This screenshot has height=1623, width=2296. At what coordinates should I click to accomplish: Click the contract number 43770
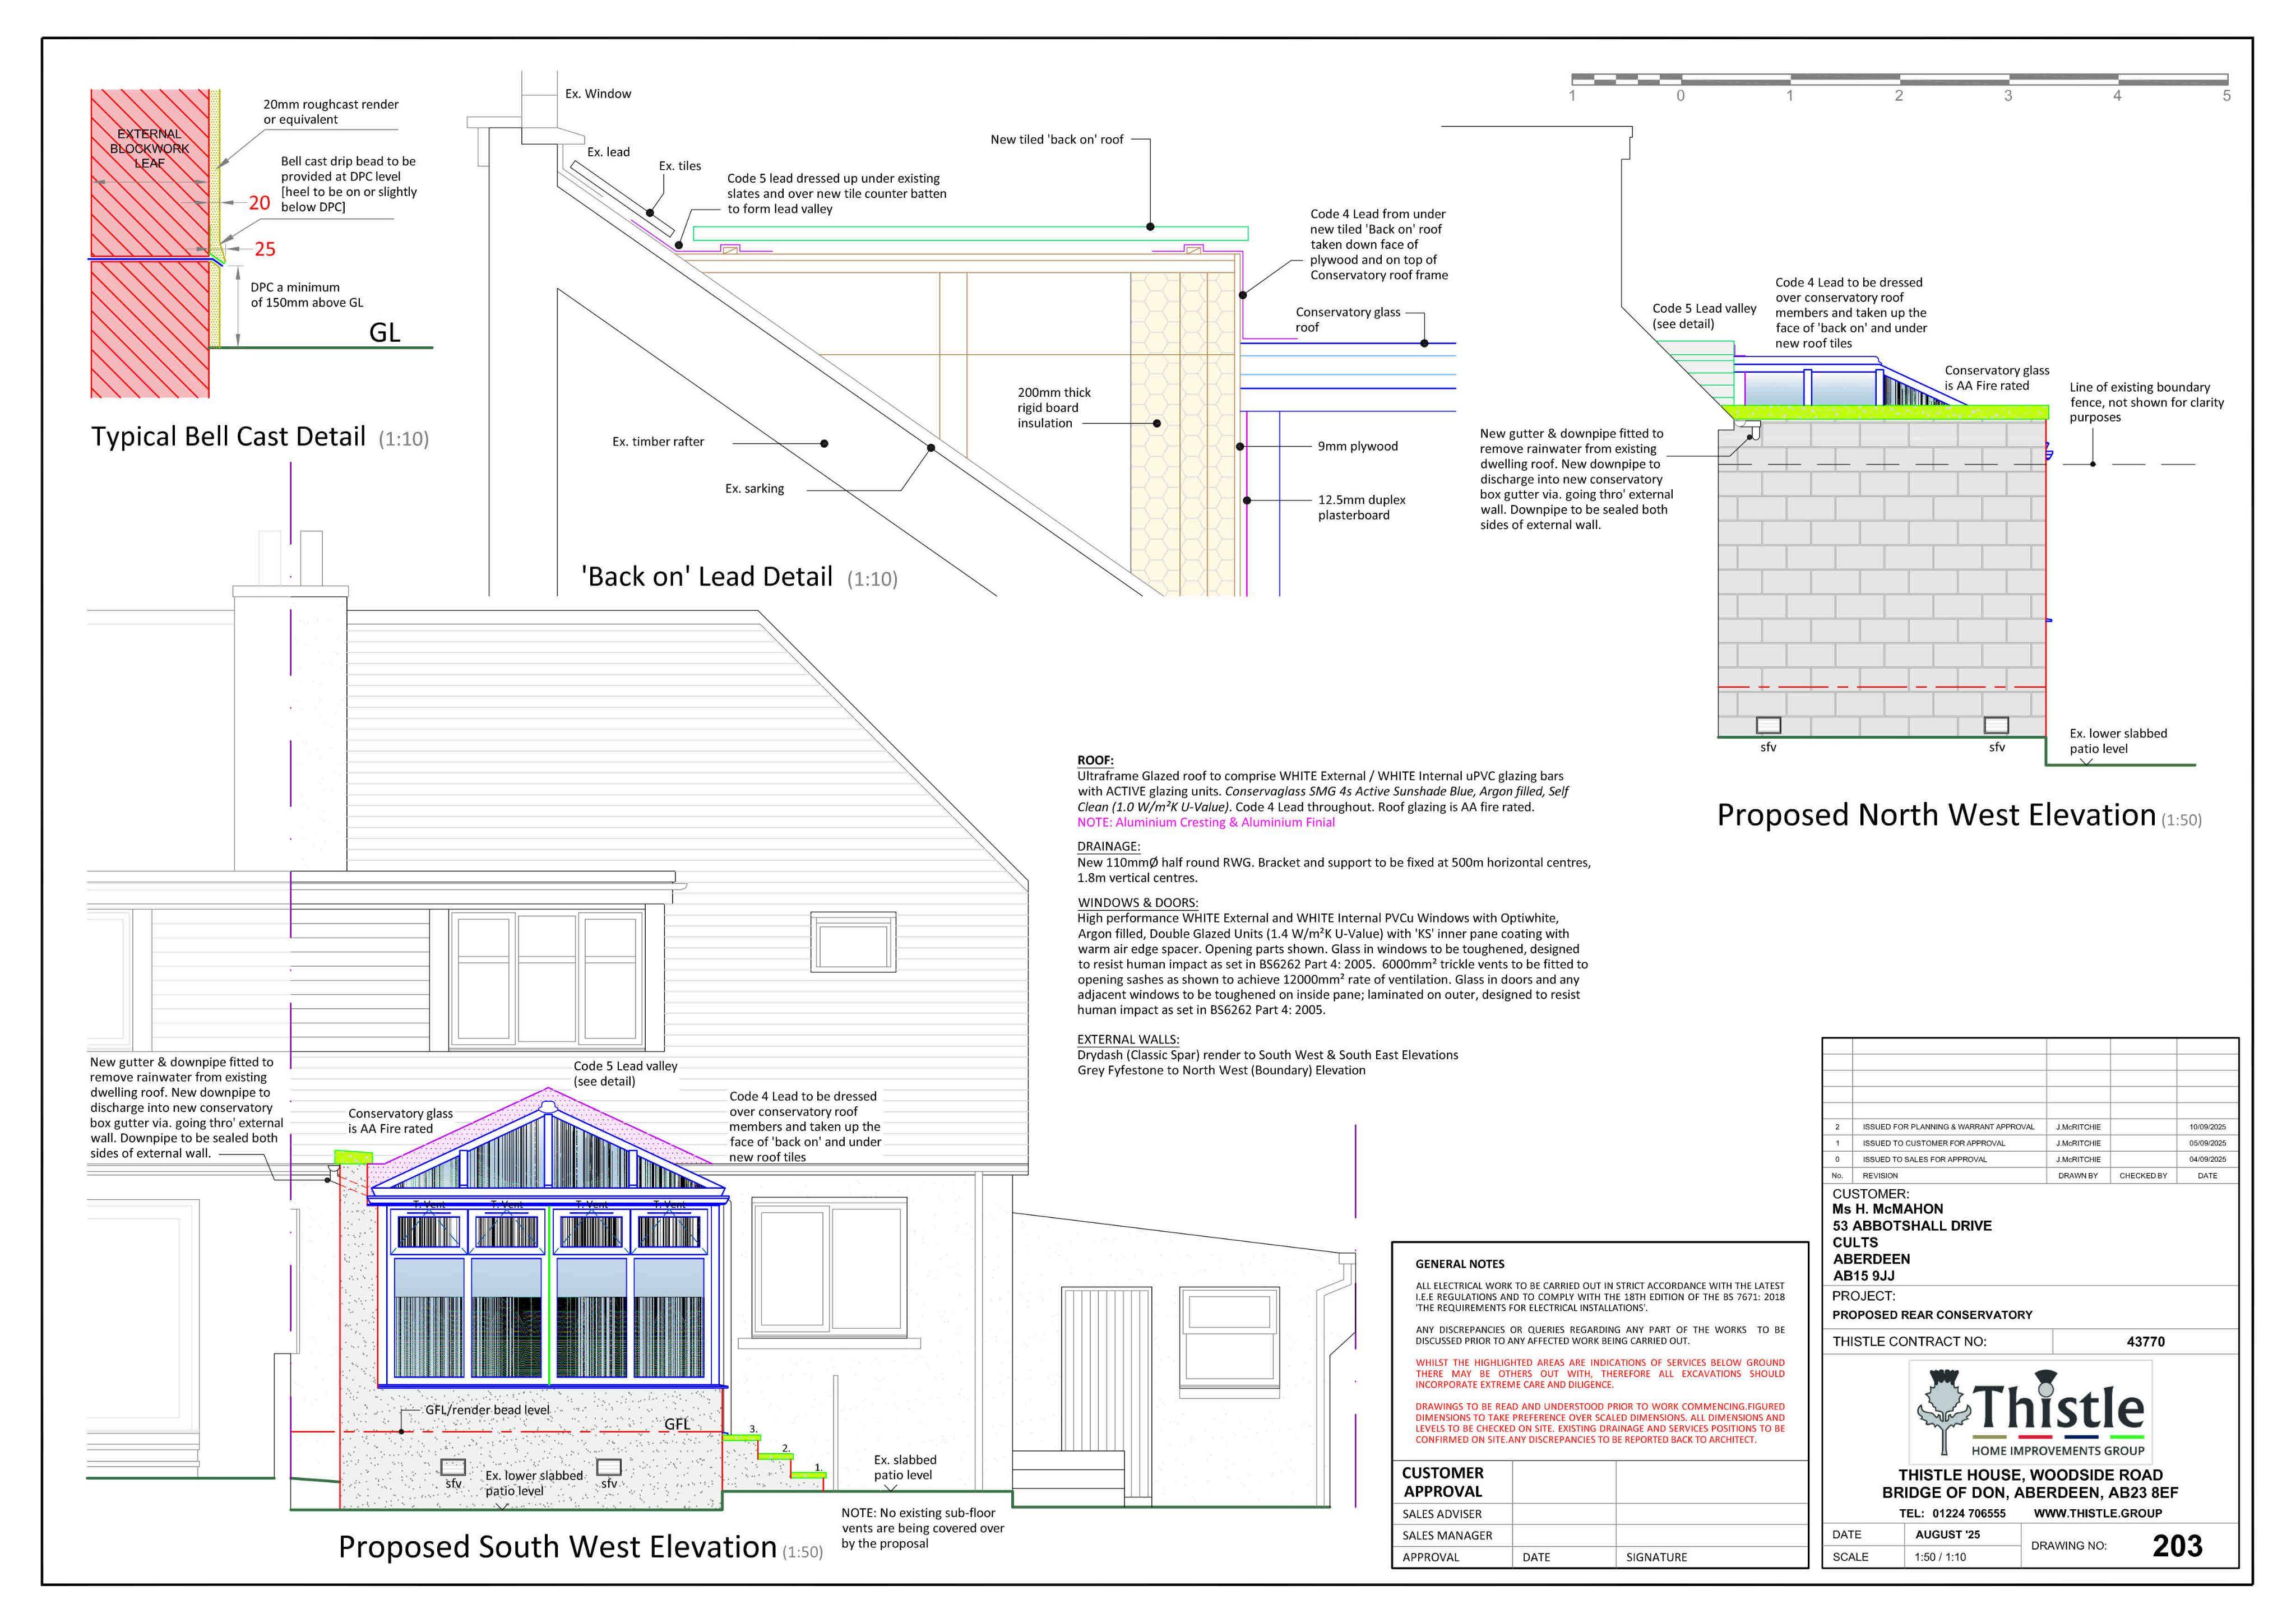point(2145,1342)
